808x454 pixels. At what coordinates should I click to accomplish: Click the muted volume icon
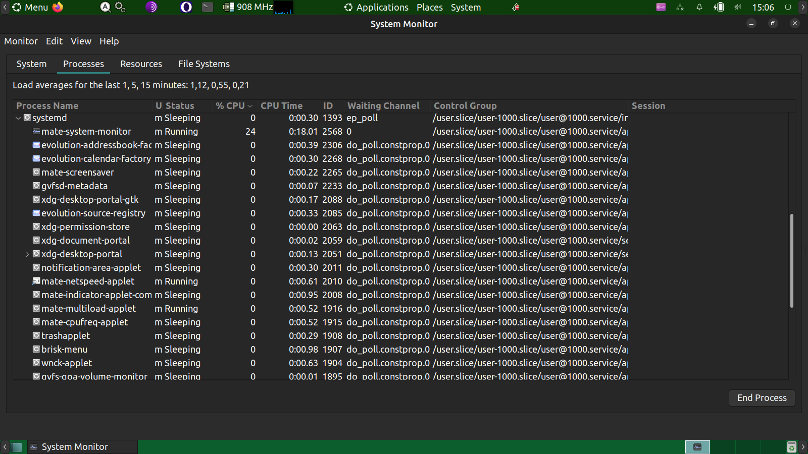[x=738, y=7]
